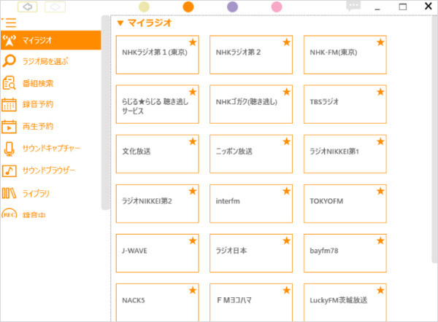Click the music note icon beside サウンドブラウザー
This screenshot has height=322, width=438.
click(x=9, y=170)
